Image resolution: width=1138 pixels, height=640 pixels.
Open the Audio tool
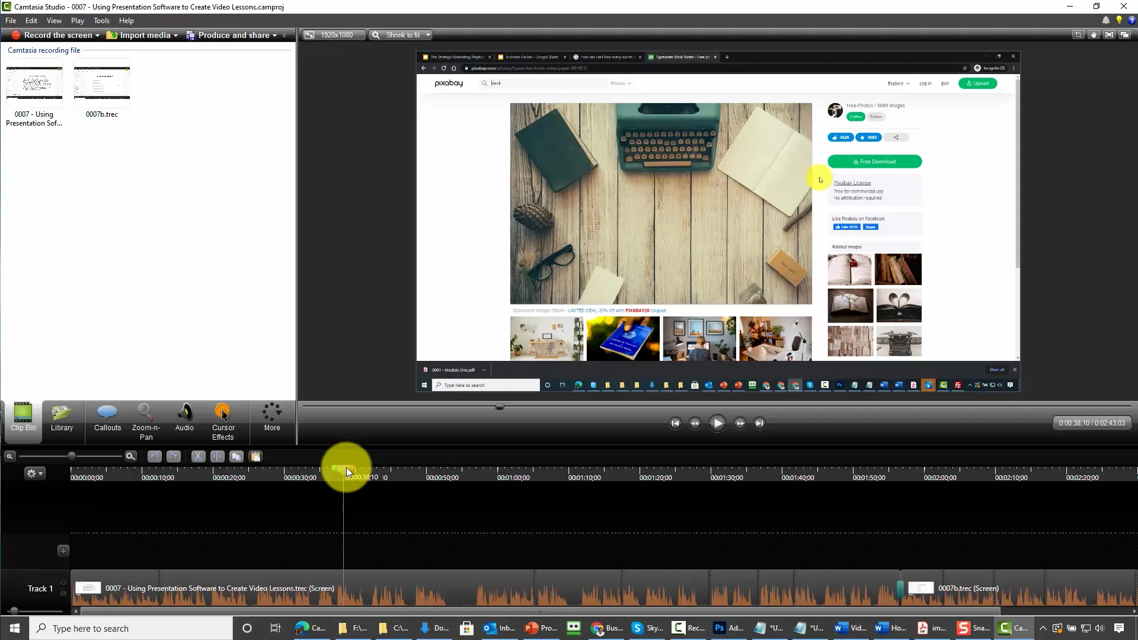pos(184,418)
